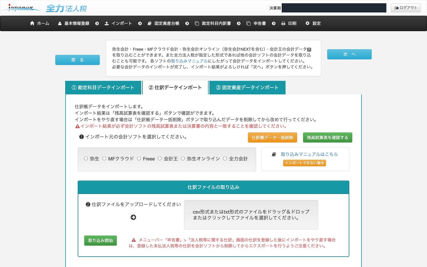
Task: Click the 決算期 label
Action: point(275,8)
